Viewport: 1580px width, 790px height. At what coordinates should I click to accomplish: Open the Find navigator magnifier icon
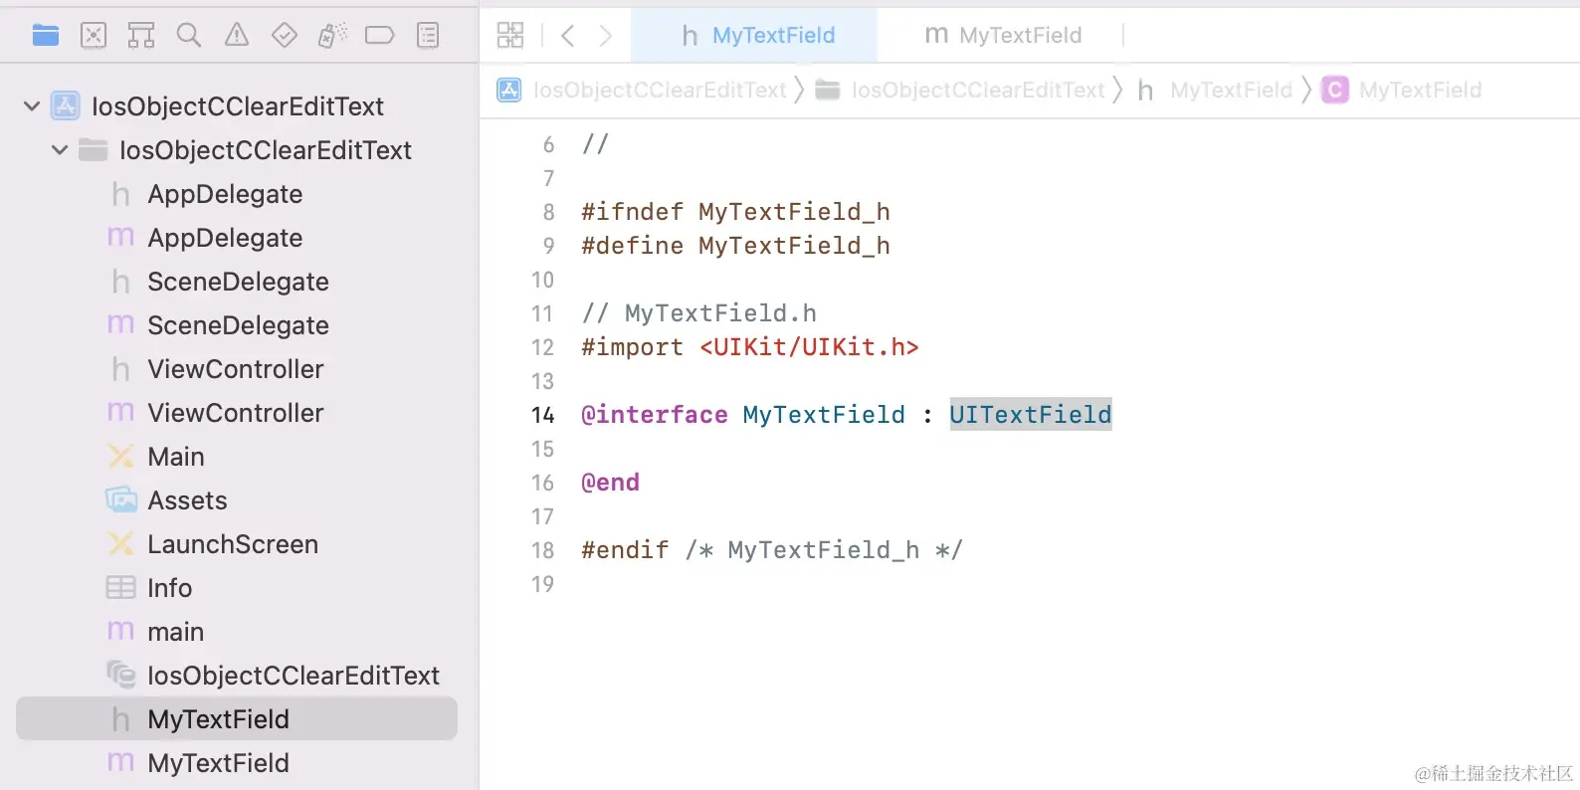tap(188, 36)
